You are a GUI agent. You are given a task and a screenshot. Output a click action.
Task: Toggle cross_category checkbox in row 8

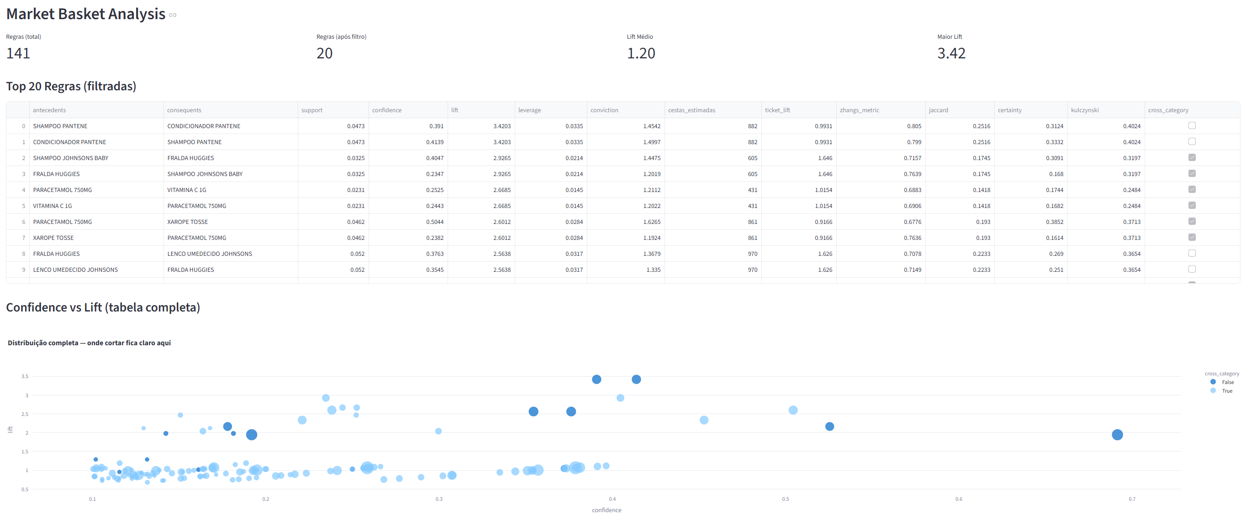[x=1192, y=253]
